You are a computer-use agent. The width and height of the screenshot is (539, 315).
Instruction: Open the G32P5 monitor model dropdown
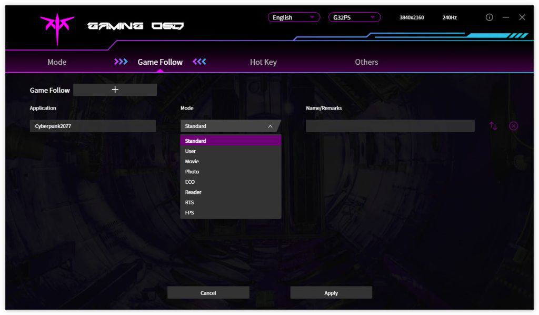pyautogui.click(x=354, y=17)
